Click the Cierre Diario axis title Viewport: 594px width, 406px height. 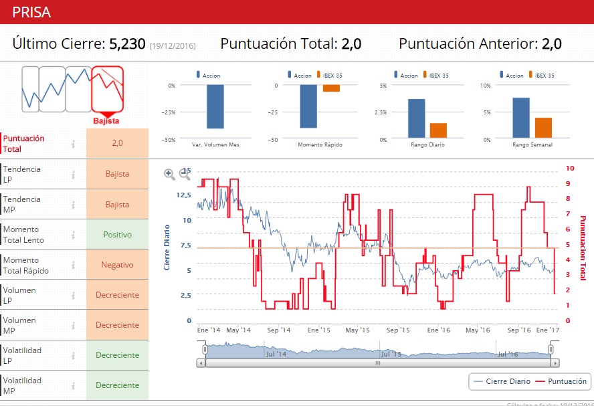(x=167, y=247)
